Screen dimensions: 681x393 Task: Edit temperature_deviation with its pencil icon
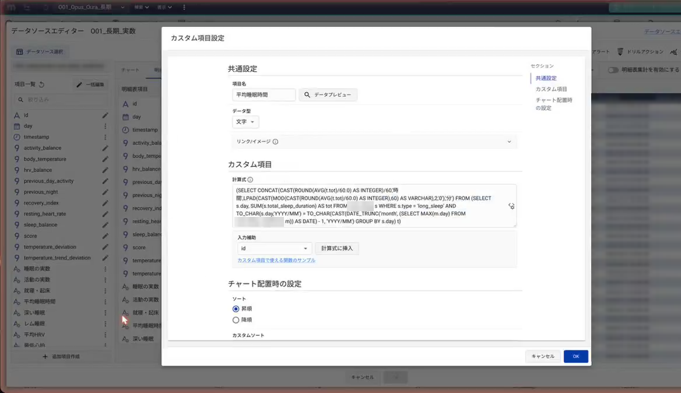pyautogui.click(x=105, y=247)
